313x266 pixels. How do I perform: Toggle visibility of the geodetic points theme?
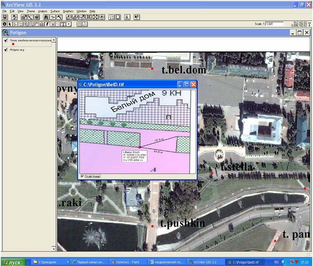pyautogui.click(x=6, y=40)
